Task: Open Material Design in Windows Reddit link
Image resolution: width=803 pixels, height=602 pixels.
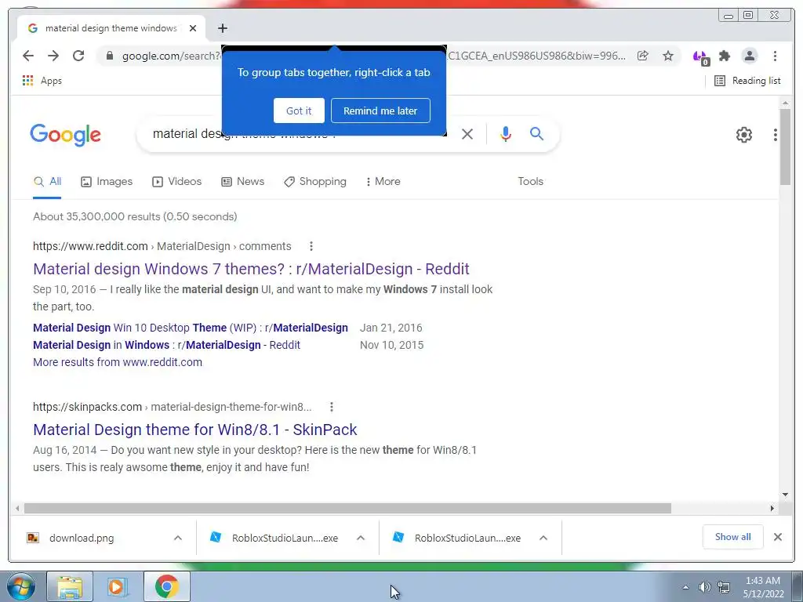Action: [x=166, y=345]
